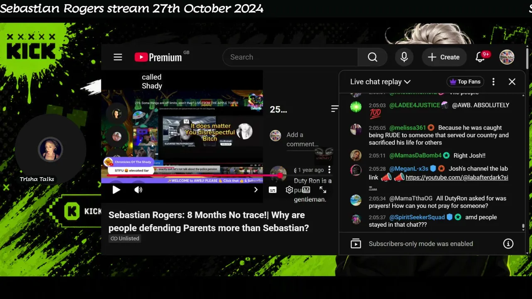Click the Trisha Talks profile picture

(50, 149)
